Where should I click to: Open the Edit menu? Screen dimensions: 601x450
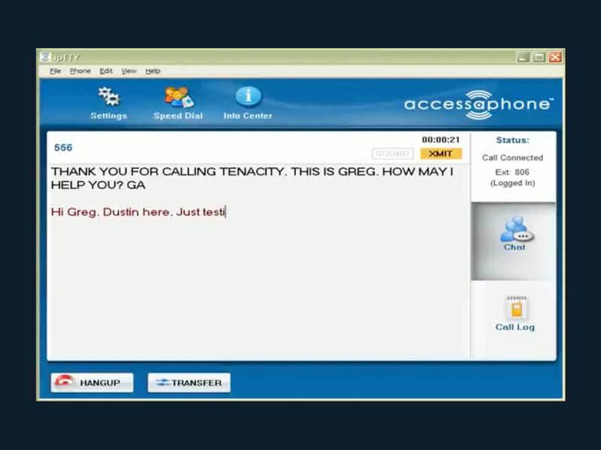point(106,71)
